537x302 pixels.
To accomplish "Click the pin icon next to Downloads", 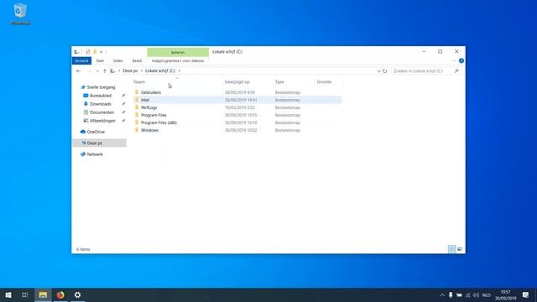I will click(123, 104).
